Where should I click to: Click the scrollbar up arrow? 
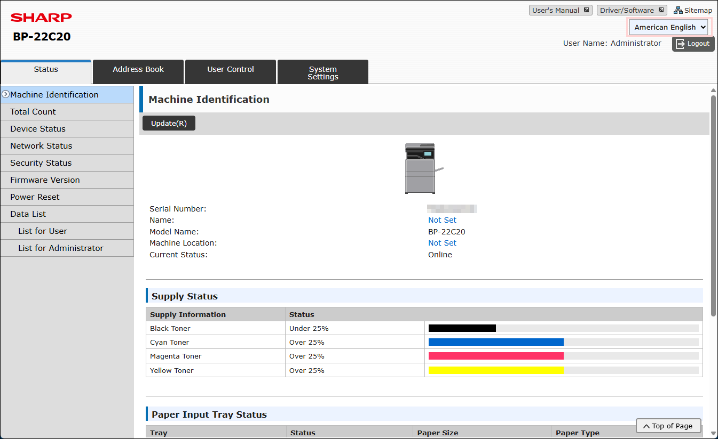pos(713,90)
